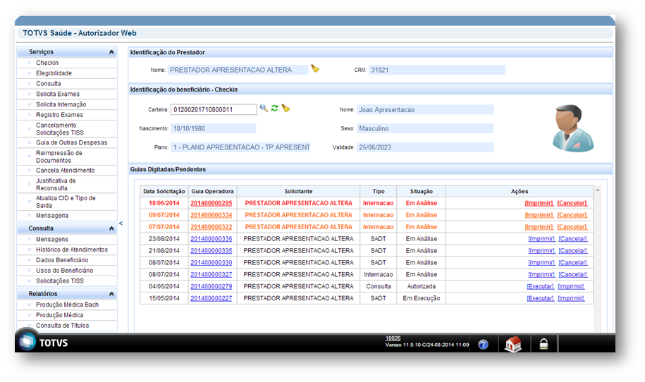Select Solicita Exames
Viewport: 645px width, 382px height.
[x=58, y=94]
